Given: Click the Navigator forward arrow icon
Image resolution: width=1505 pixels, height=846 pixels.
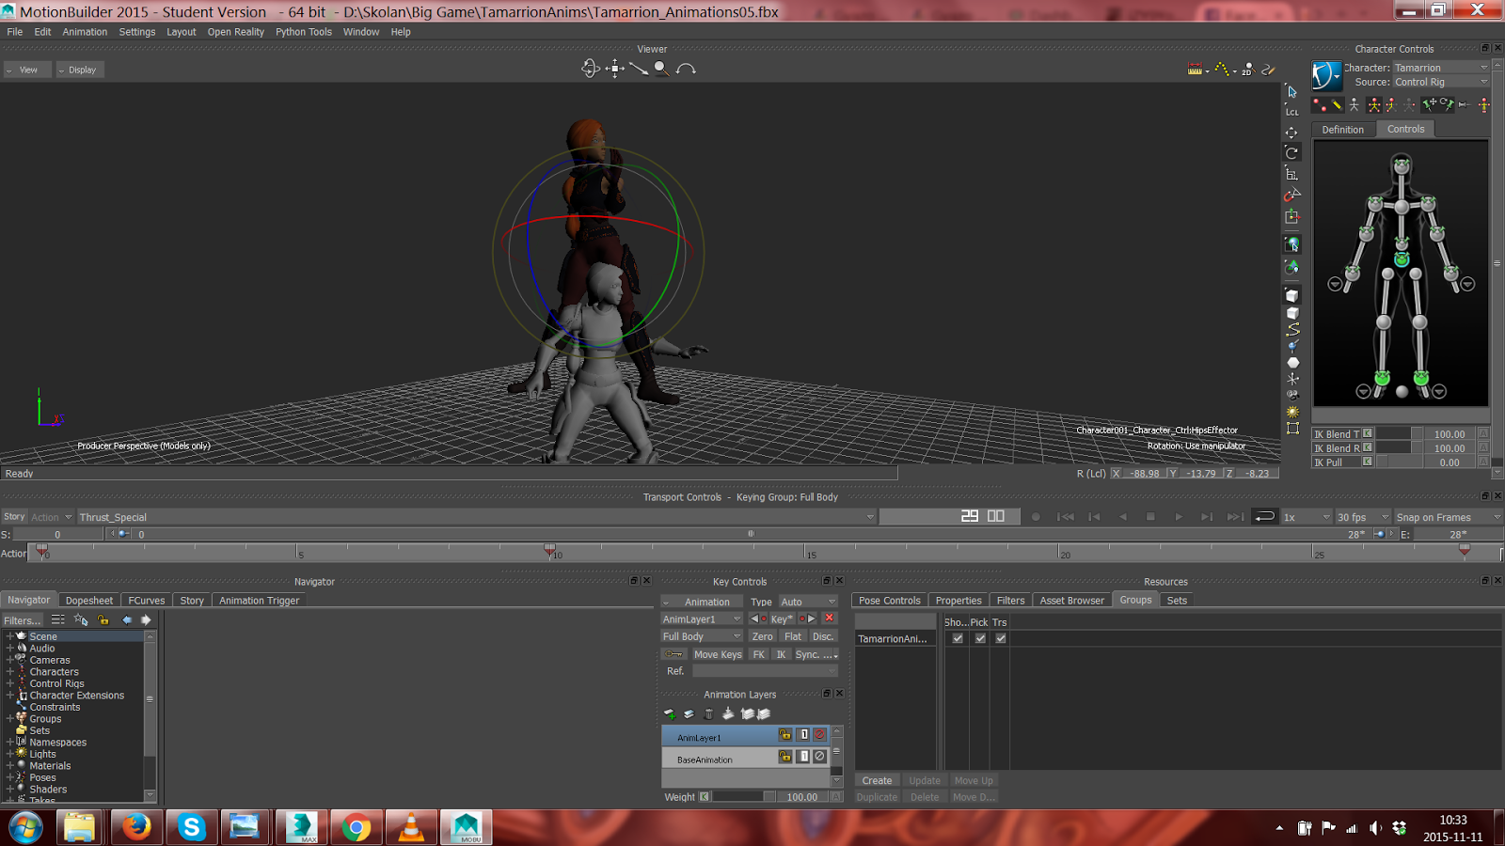Looking at the screenshot, I should (146, 620).
